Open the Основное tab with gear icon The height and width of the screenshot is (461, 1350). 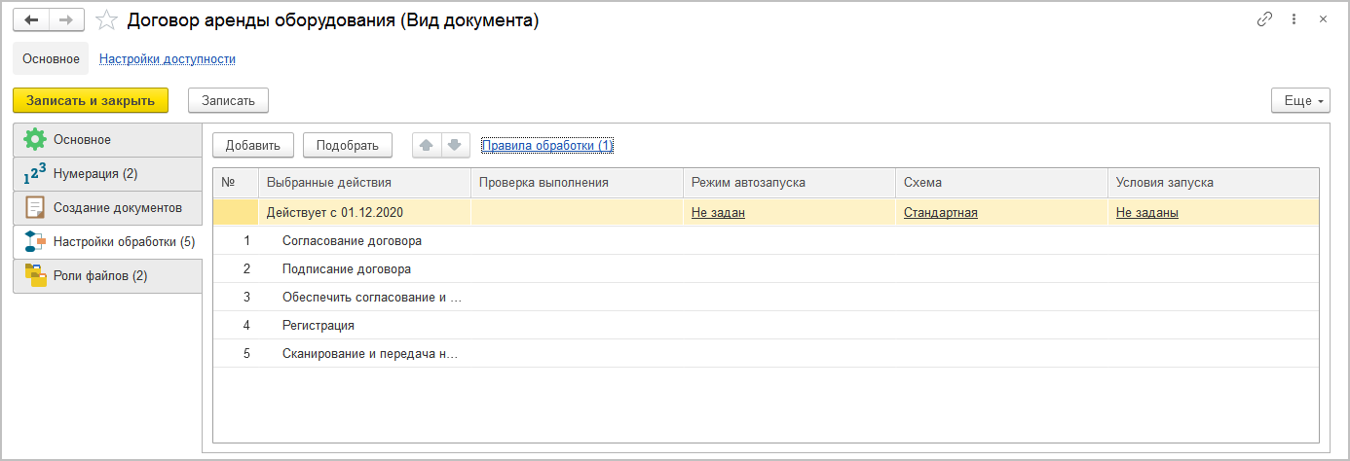[107, 140]
